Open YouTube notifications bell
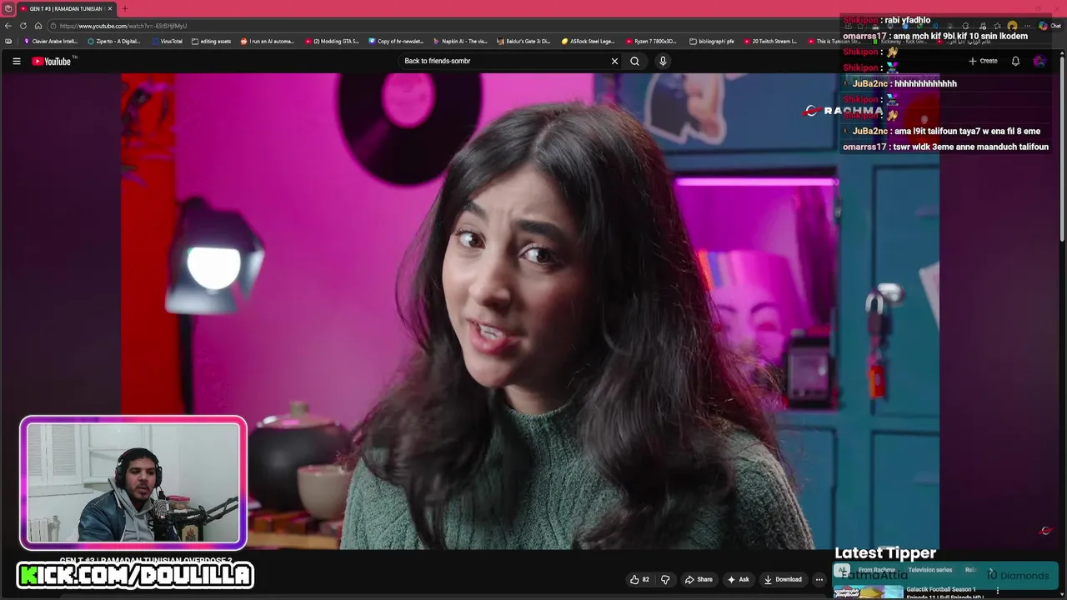The width and height of the screenshot is (1067, 600). point(1015,61)
